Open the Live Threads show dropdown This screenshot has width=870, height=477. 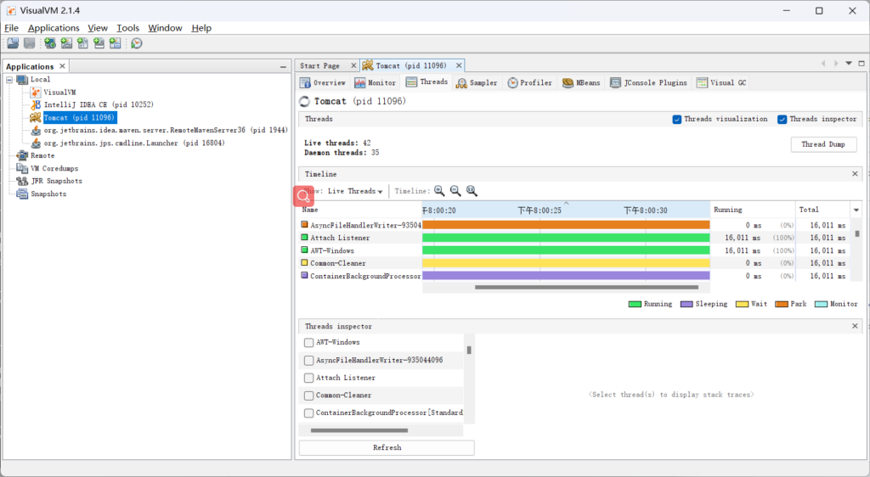(355, 191)
